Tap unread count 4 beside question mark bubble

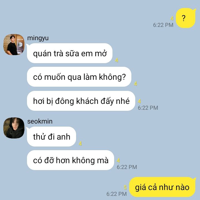click(172, 19)
